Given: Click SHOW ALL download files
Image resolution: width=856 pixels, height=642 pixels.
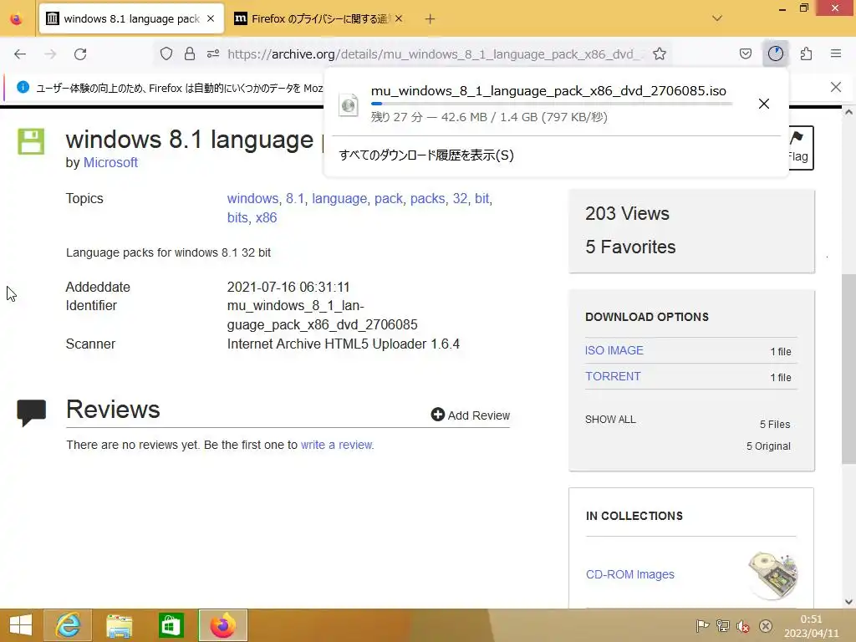Looking at the screenshot, I should [x=610, y=420].
